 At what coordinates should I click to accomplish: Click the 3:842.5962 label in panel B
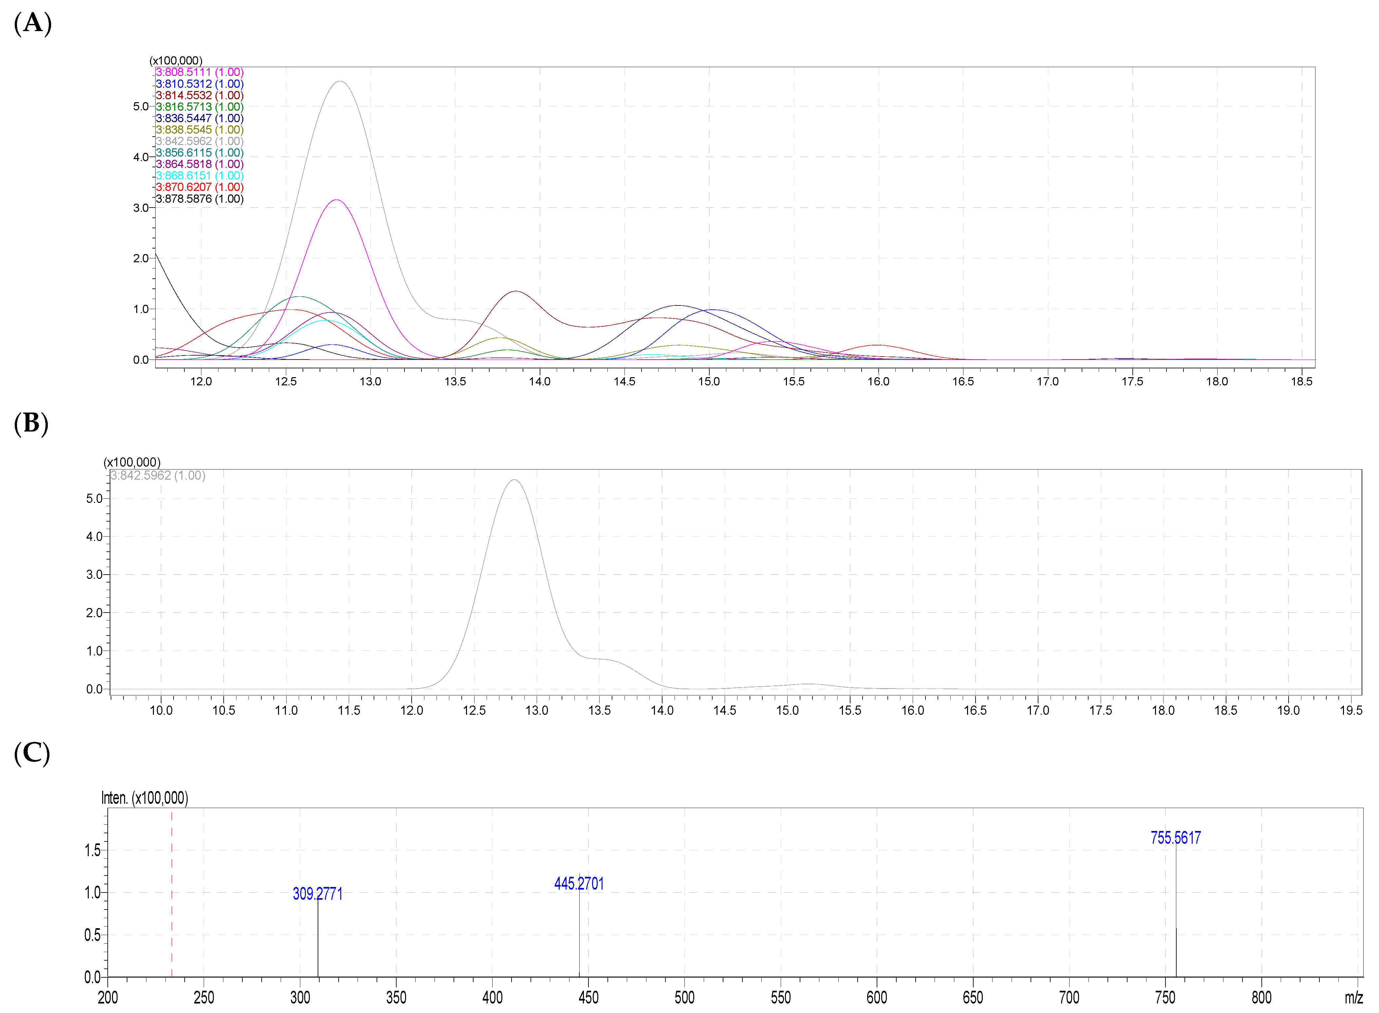pyautogui.click(x=158, y=475)
